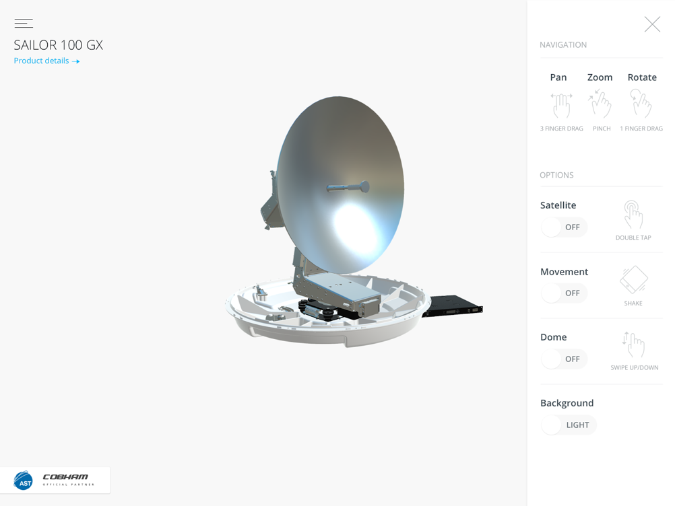Click the OPTIONS section heading

point(556,175)
